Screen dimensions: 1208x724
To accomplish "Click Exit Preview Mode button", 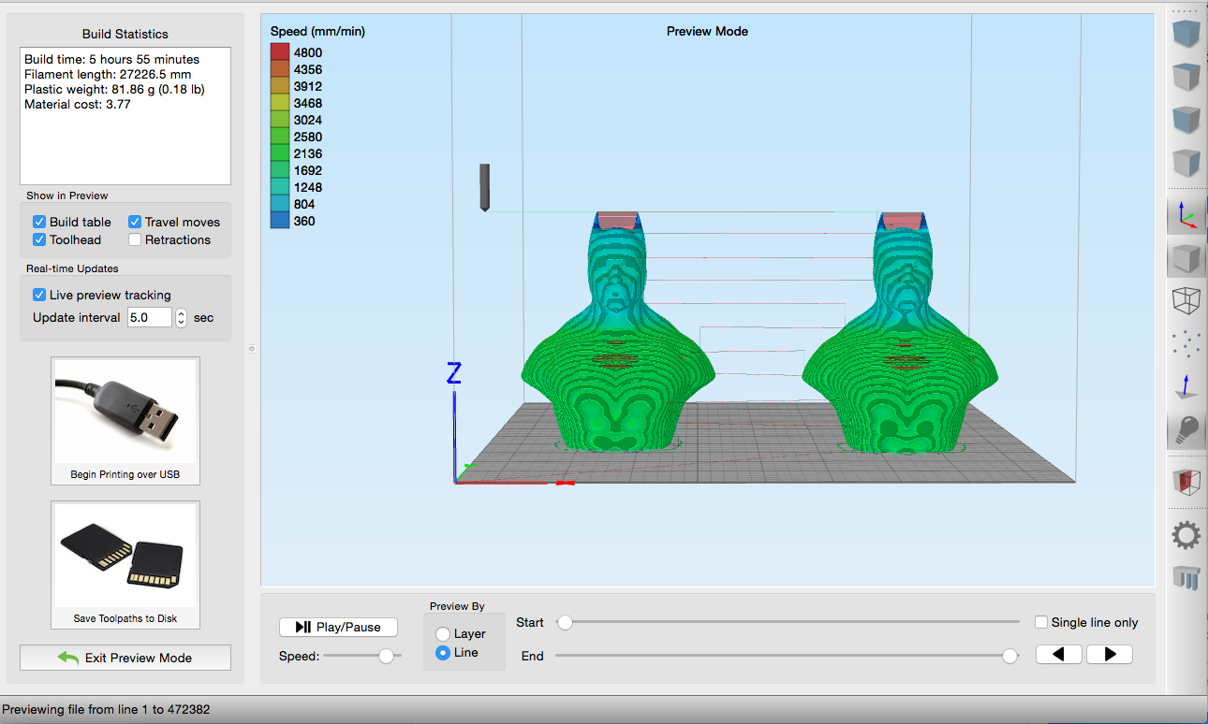I will click(x=125, y=658).
